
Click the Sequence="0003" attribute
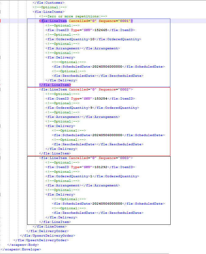point(115,158)
